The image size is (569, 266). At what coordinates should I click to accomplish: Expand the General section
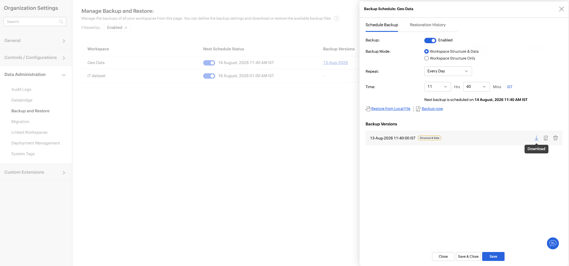tap(36, 41)
